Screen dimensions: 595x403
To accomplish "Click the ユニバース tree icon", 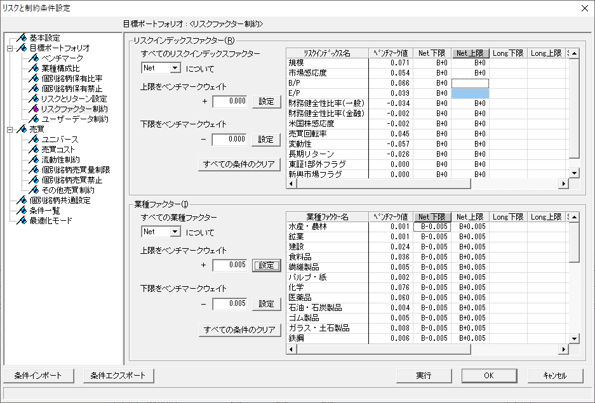I will (x=35, y=140).
